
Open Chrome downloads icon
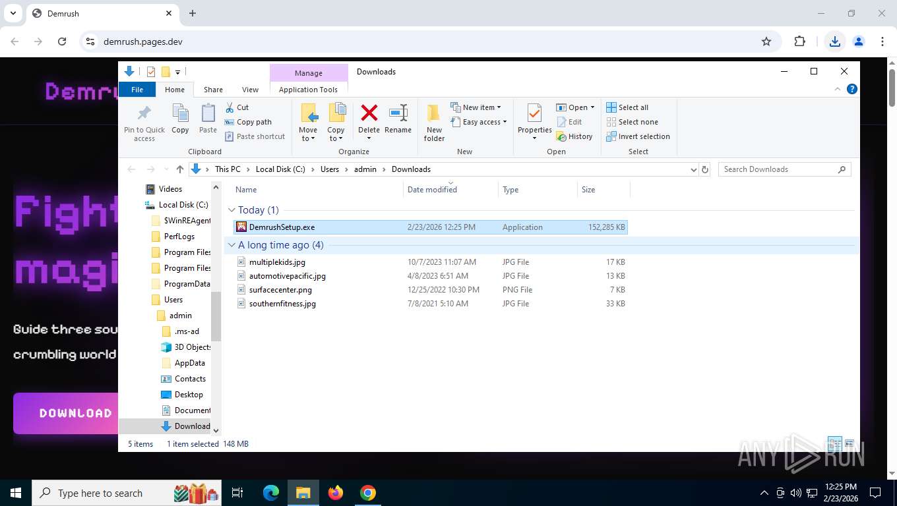point(835,42)
